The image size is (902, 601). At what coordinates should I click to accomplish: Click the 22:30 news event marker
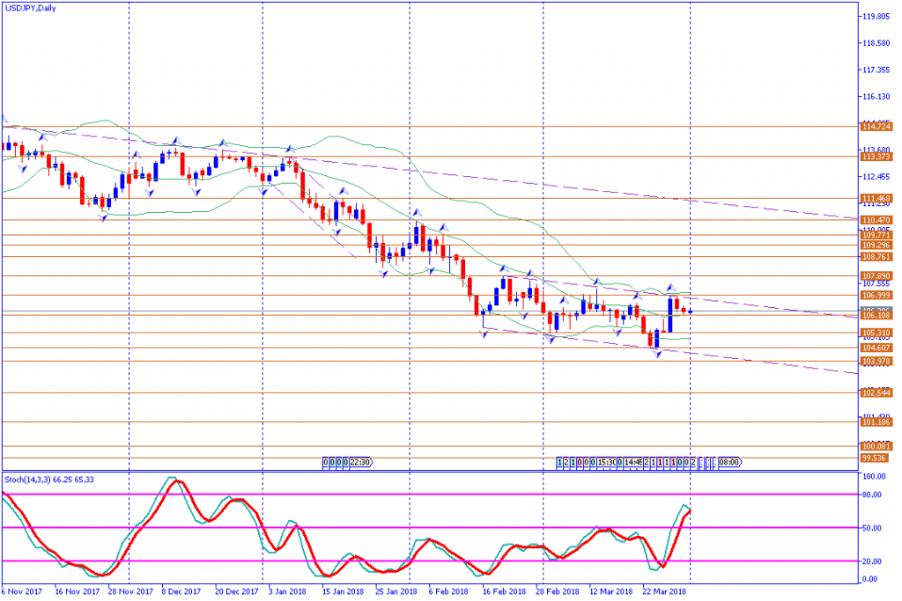359,461
